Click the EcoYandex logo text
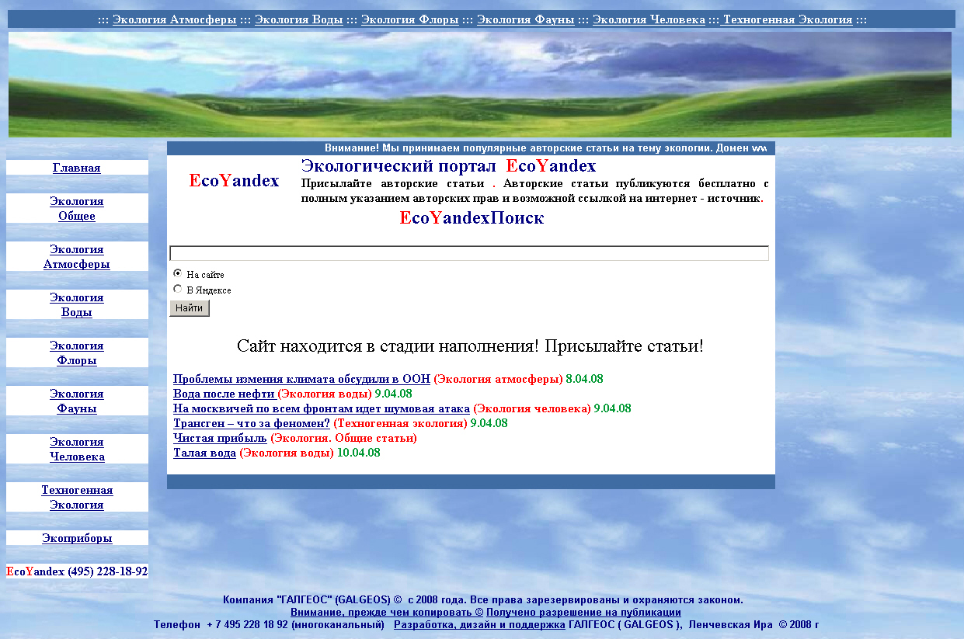Viewport: 964px width, 639px height. tap(235, 180)
